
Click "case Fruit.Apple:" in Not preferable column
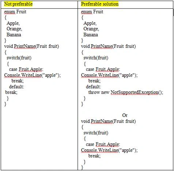point(26,69)
